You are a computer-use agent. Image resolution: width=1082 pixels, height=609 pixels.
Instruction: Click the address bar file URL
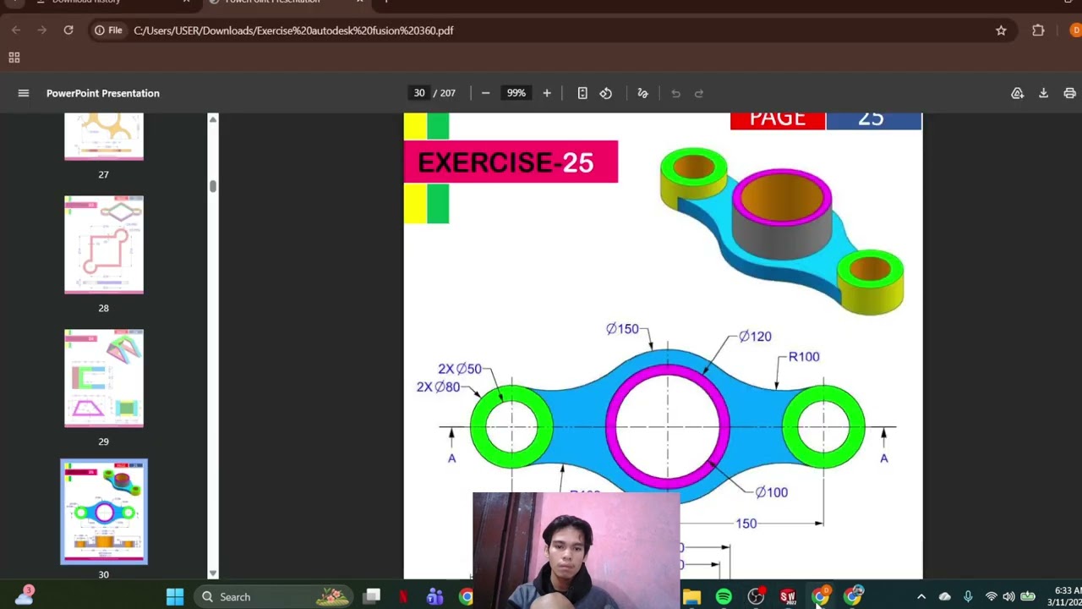tap(293, 30)
